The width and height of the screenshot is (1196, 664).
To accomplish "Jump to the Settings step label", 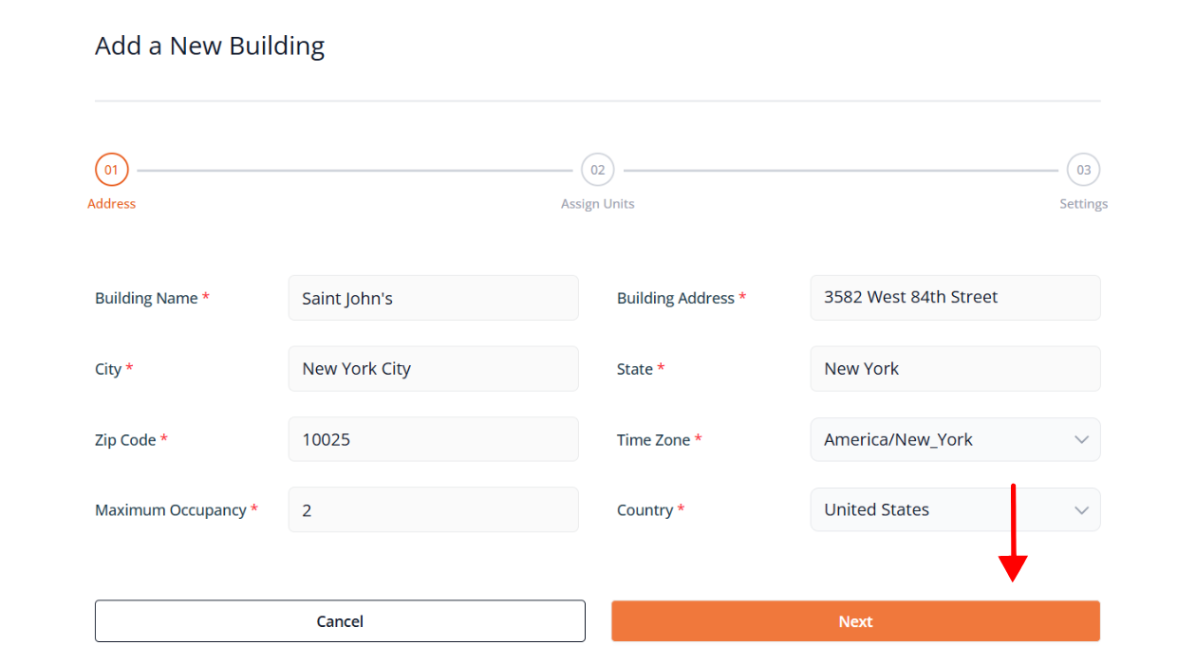I will coord(1083,204).
